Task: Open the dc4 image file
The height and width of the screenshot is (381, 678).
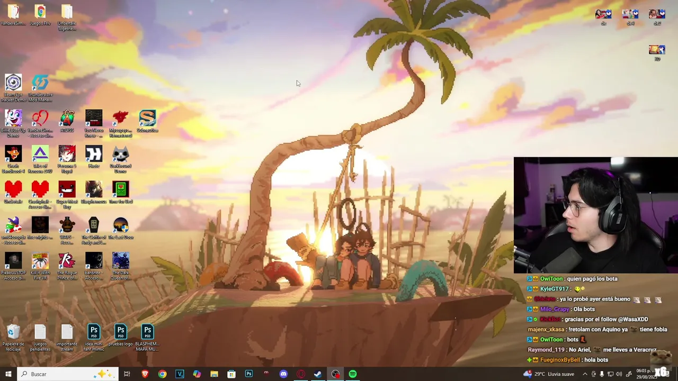Action: tap(630, 17)
